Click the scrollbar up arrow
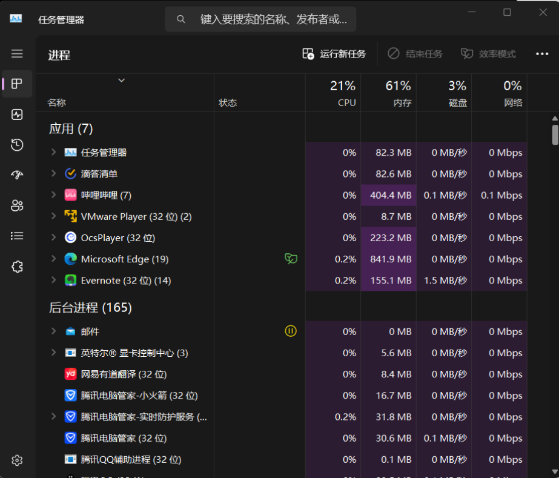Screen dimensions: 559x478 (555, 118)
